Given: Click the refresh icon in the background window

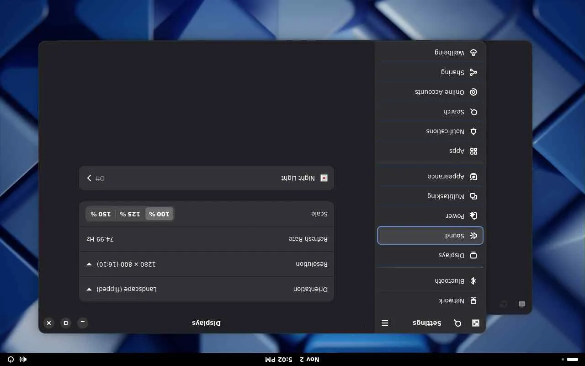Looking at the screenshot, I should coord(504,304).
